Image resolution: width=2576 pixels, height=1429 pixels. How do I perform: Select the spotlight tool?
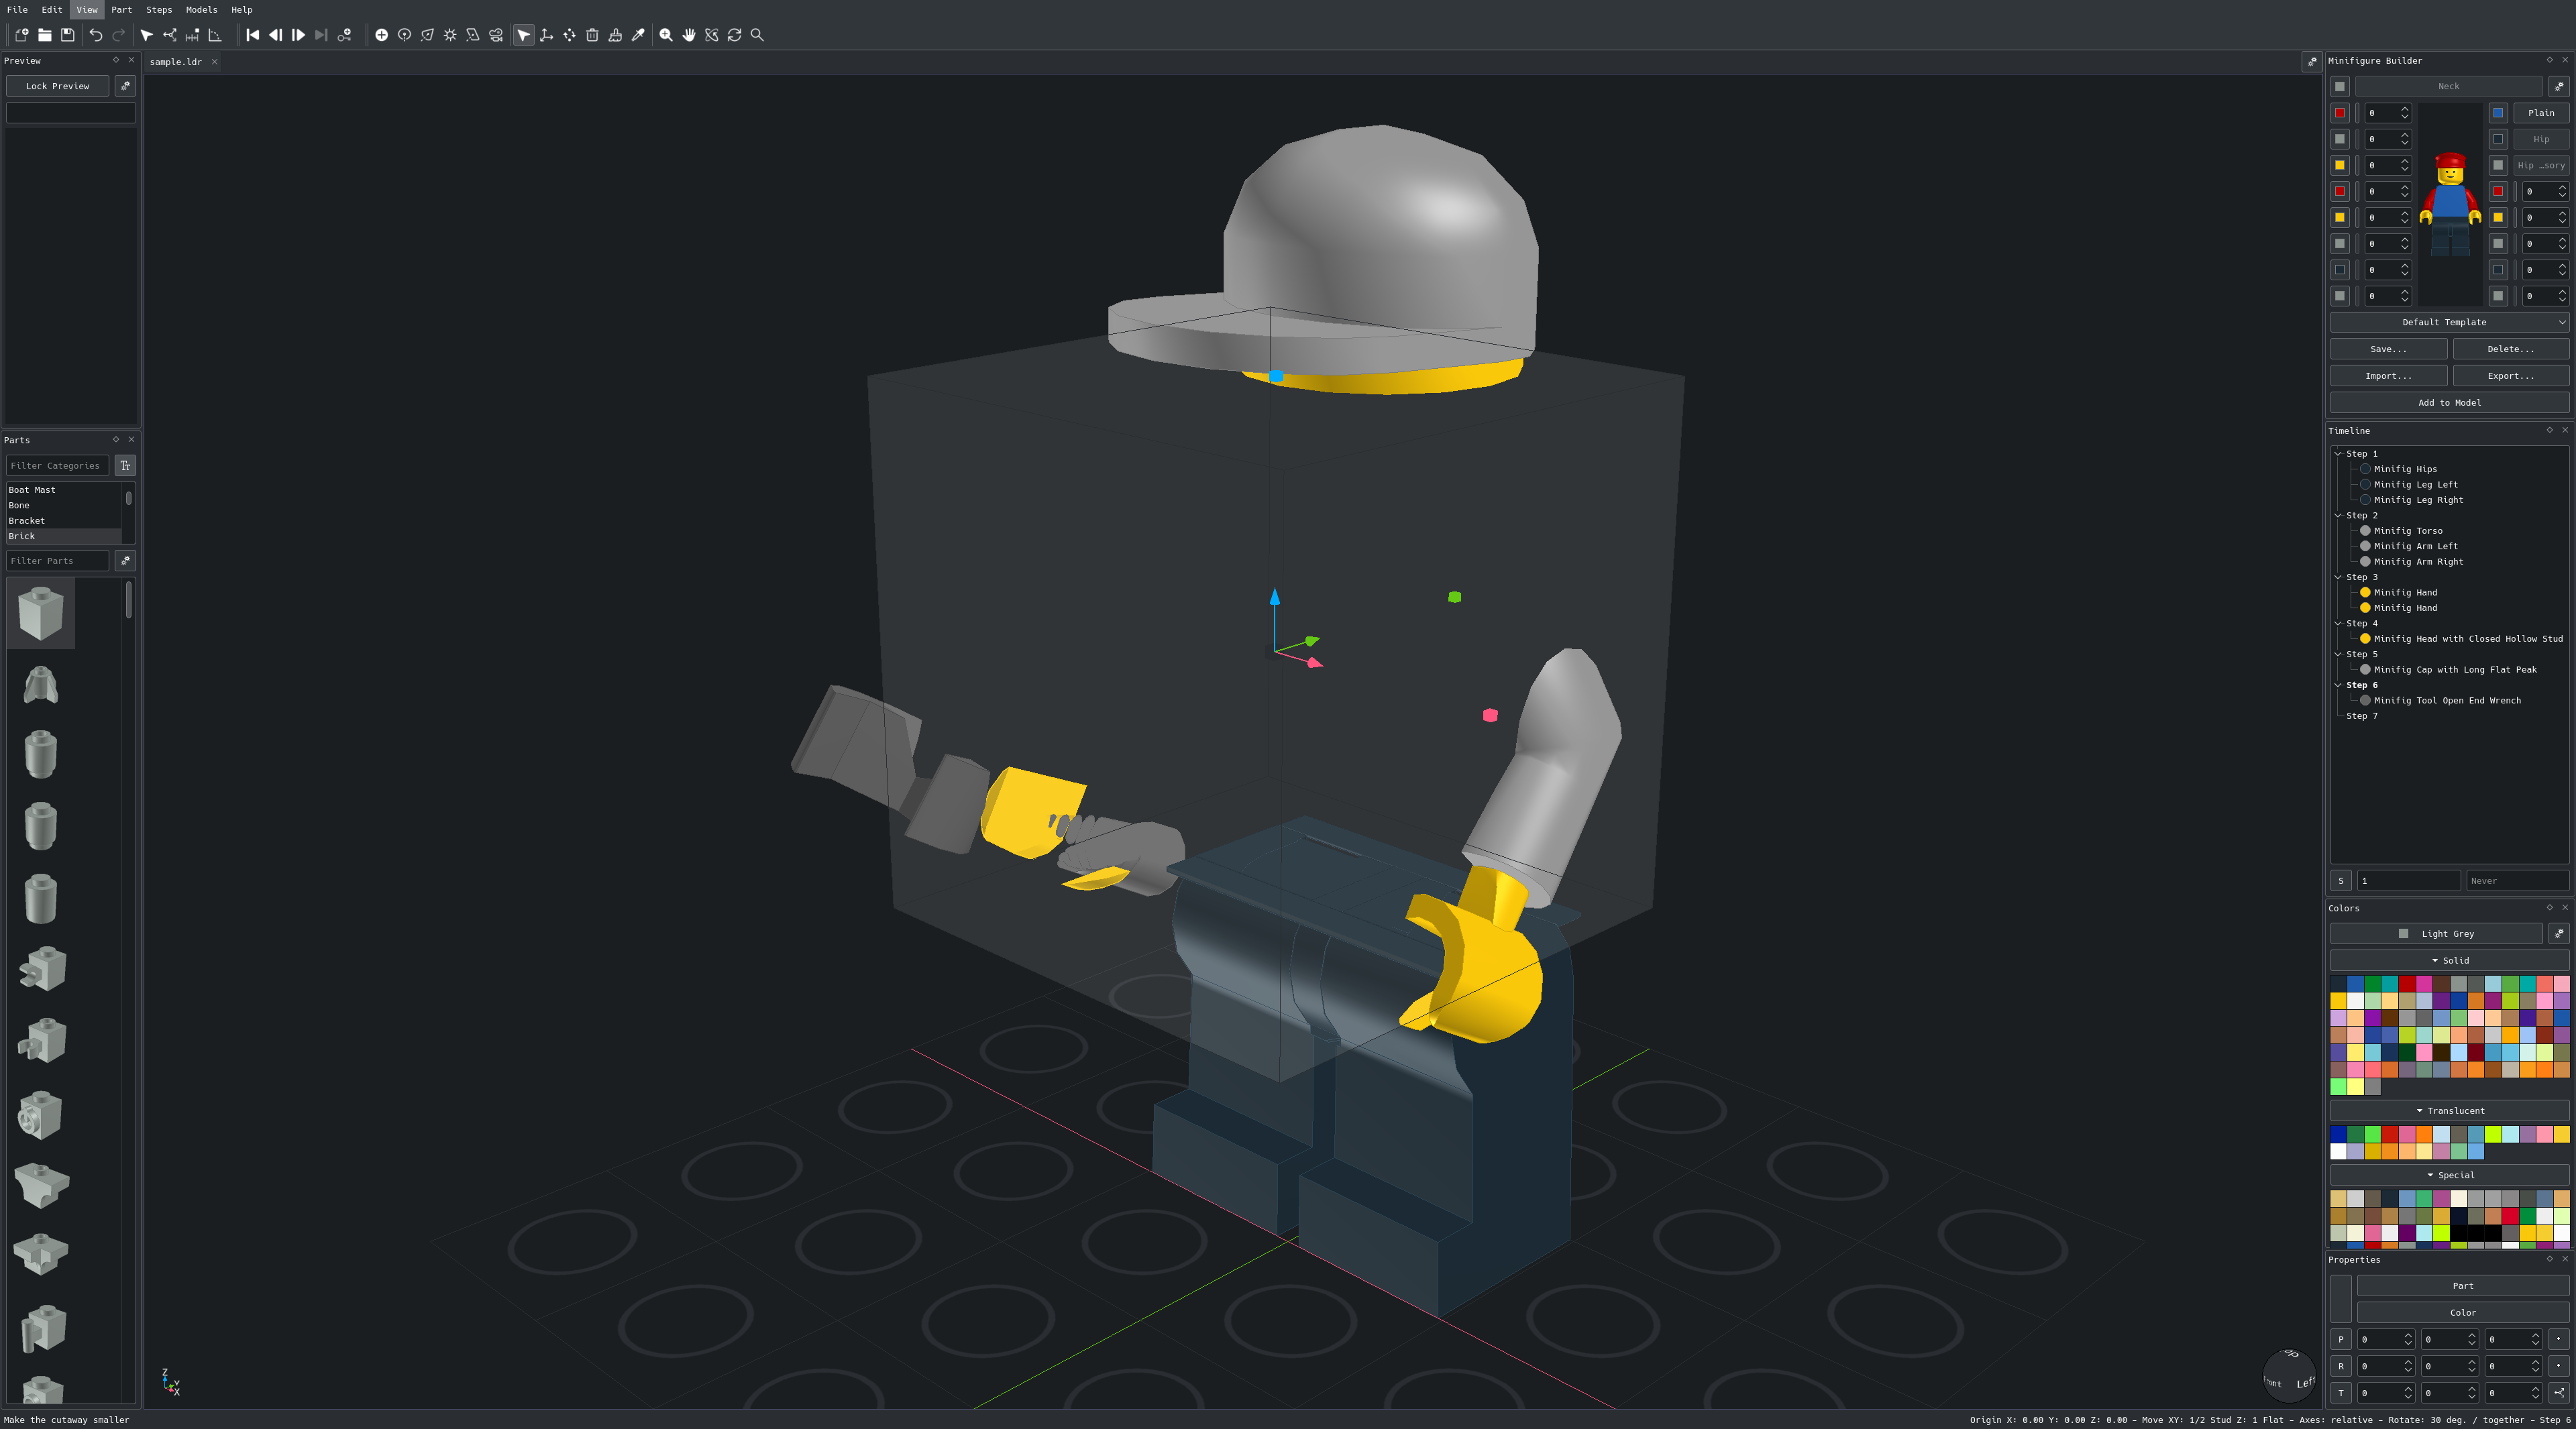tap(427, 35)
